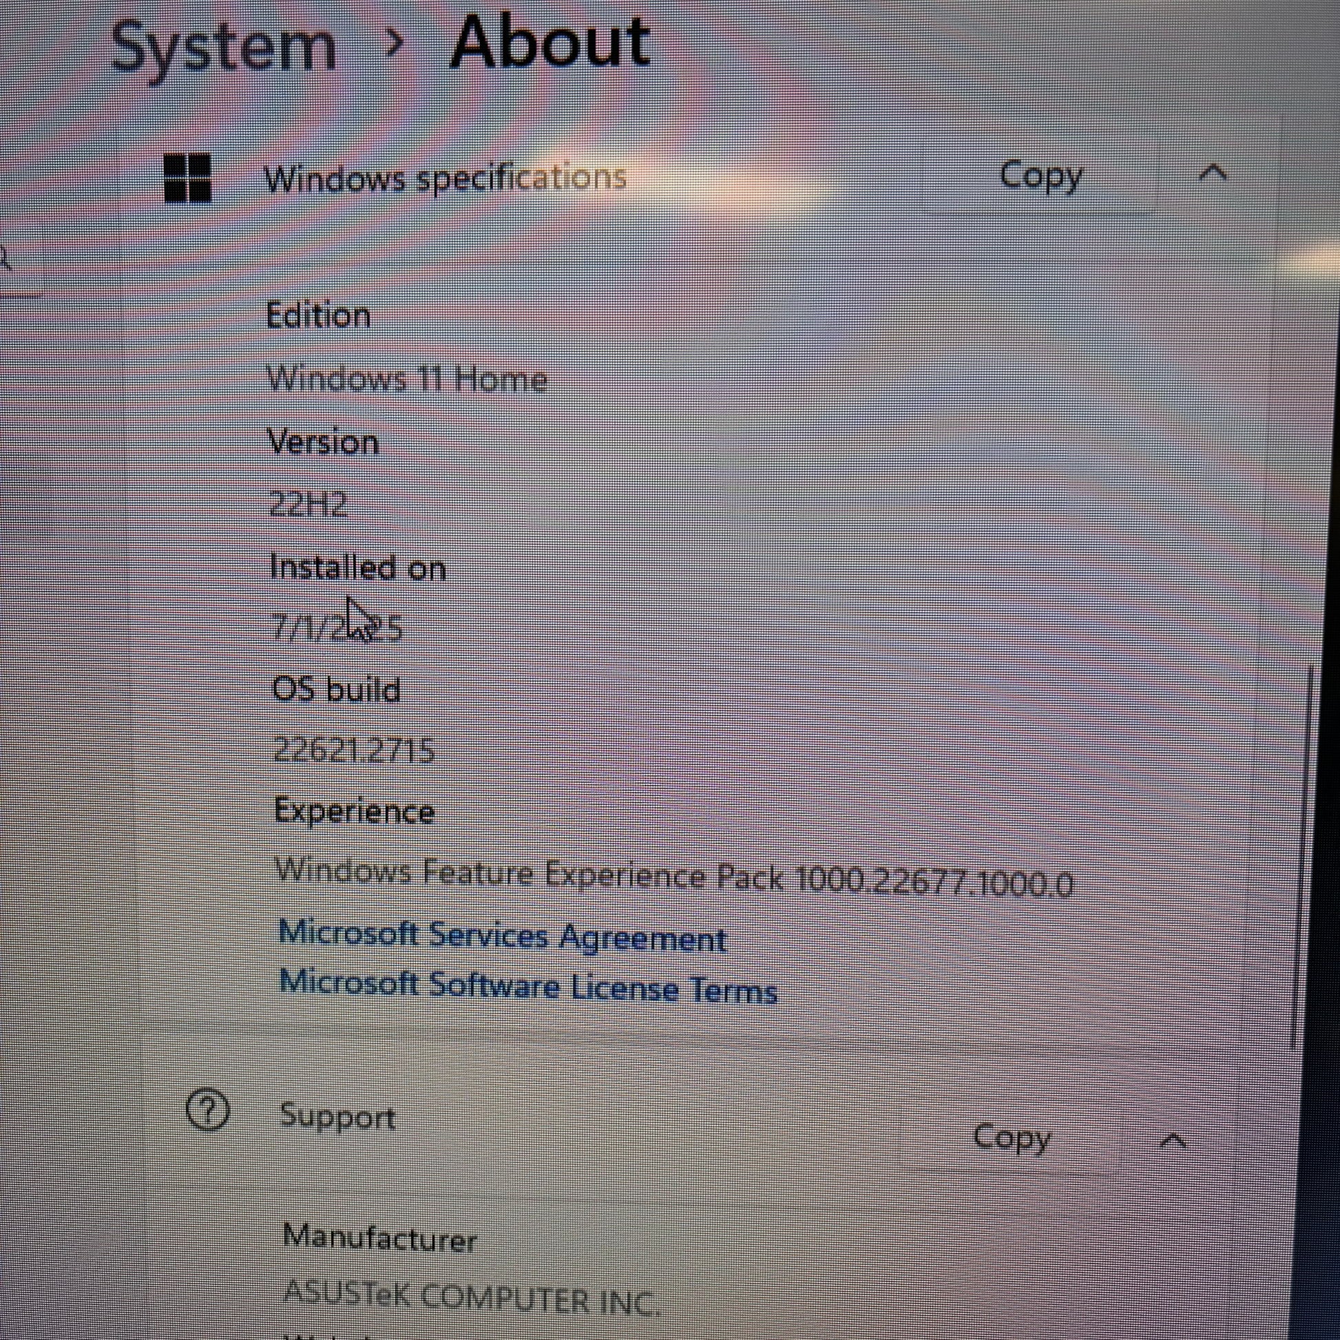Click the Edition label
1340x1340 pixels.
click(318, 316)
